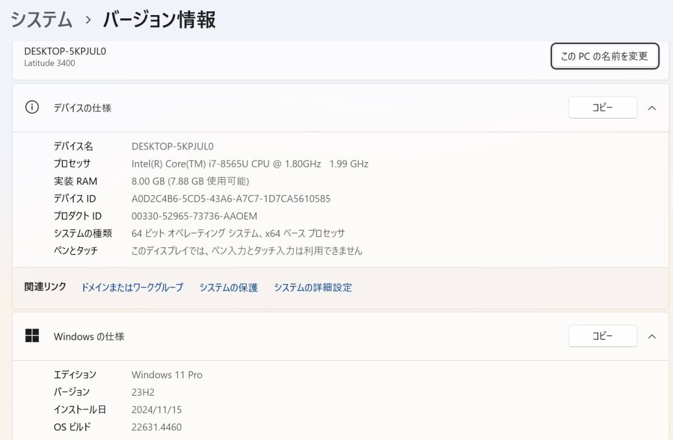673x440 pixels.
Task: Click the インストール日 label
Action: coord(80,410)
